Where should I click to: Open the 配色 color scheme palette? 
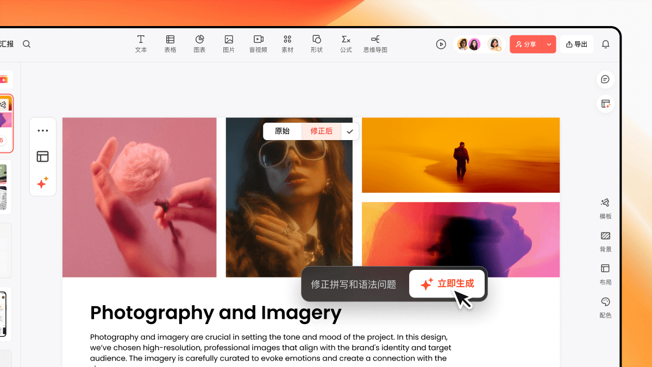pyautogui.click(x=605, y=307)
